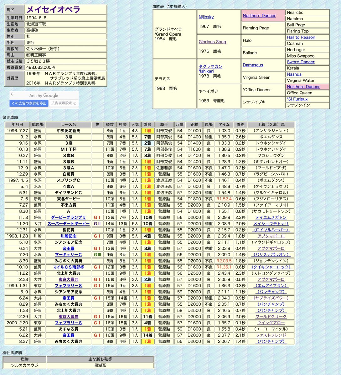Follow the メイショウモトナリ winner link

[x=271, y=224]
